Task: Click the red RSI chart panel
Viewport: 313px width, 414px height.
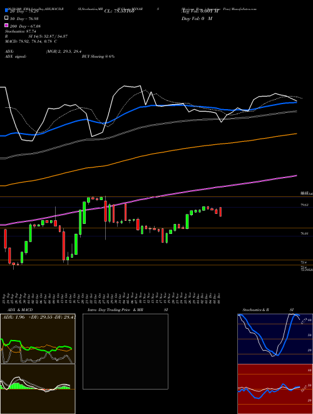Action: click(275, 389)
